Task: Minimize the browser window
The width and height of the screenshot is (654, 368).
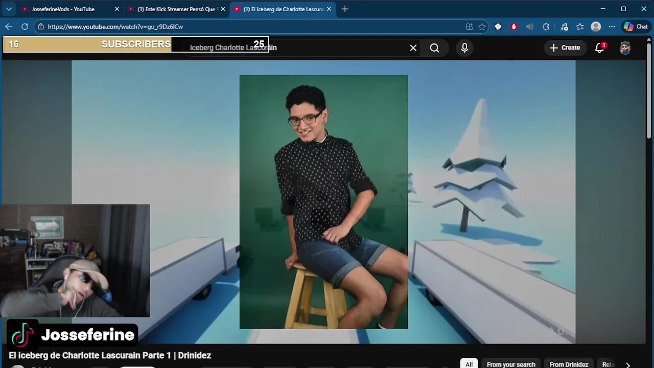Action: (x=603, y=9)
